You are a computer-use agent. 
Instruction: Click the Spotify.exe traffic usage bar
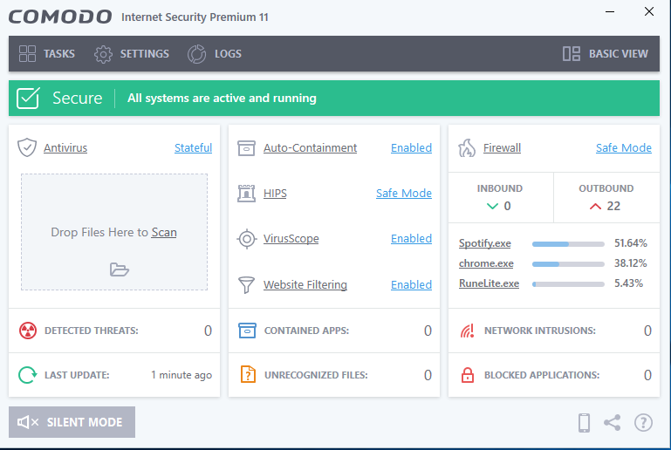point(568,243)
